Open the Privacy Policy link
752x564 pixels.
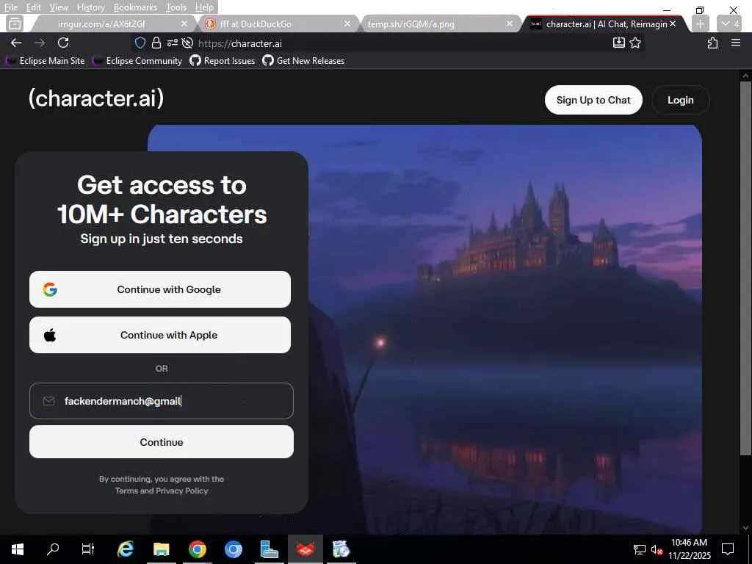[182, 491]
